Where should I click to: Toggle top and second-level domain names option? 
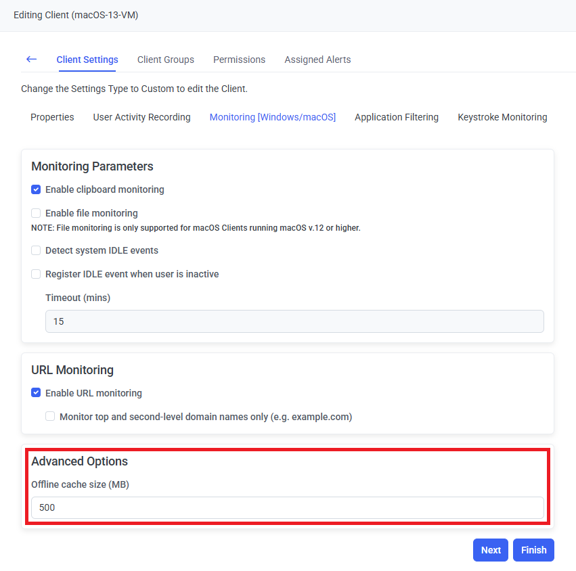[x=51, y=417]
